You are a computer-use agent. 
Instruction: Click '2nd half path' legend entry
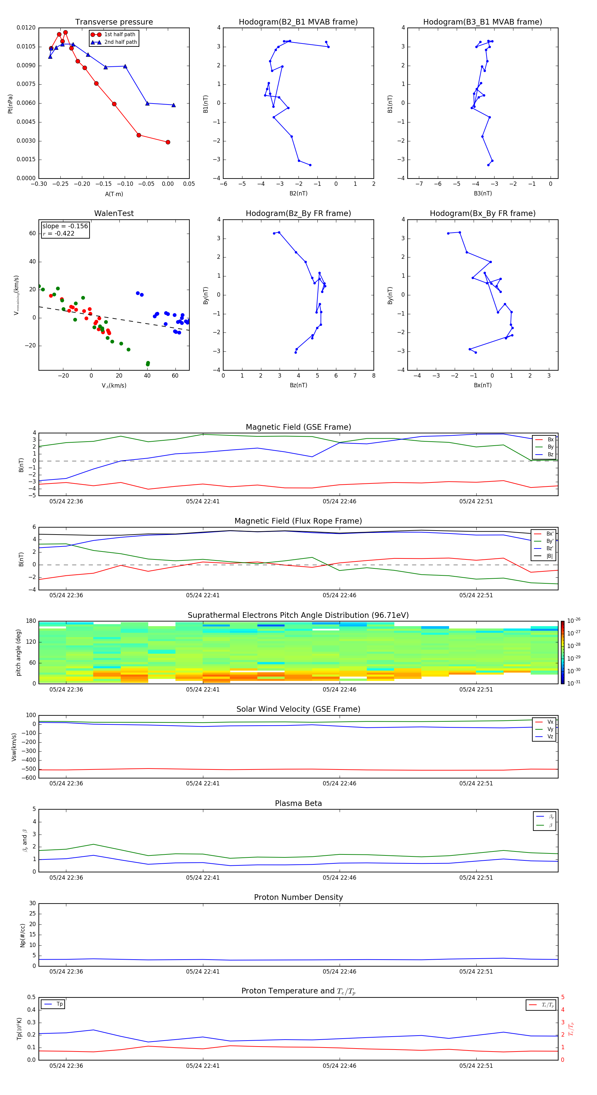[x=113, y=42]
